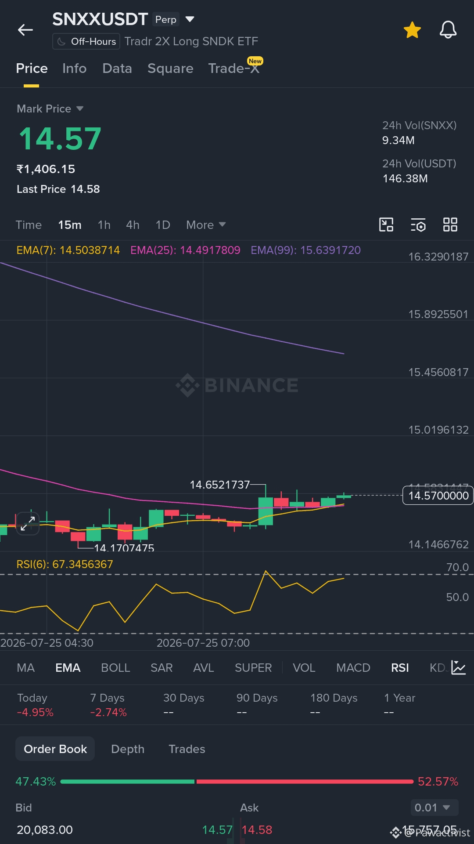The image size is (474, 844).
Task: Open the four-square grid layout icon
Action: (450, 225)
